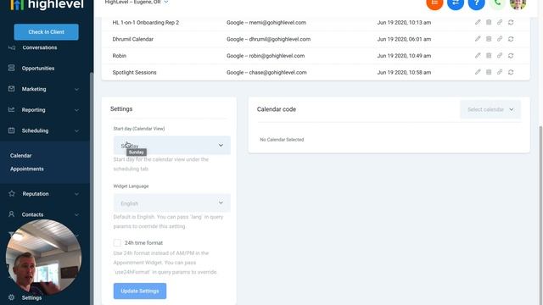Refresh sync for HL 1-on-1 Onboarding Rep 2

[x=511, y=22]
